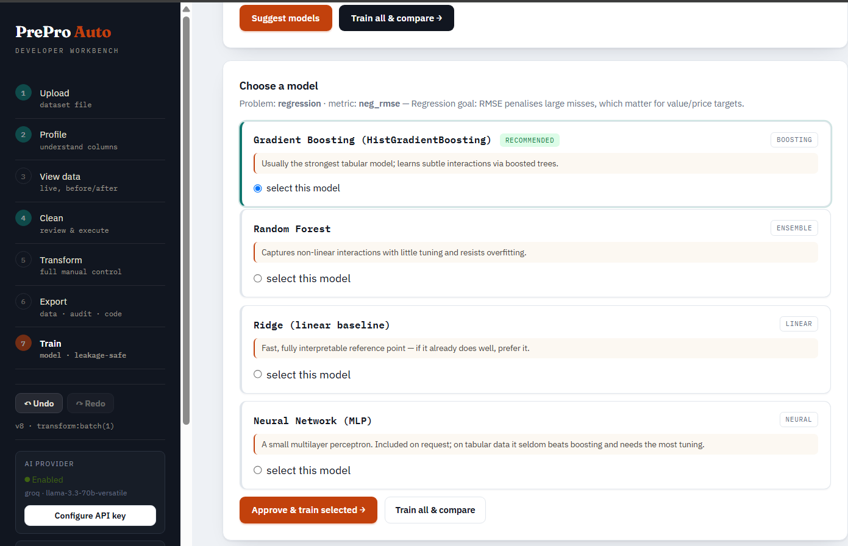Select the Neural Network MLP radio button
Image resolution: width=848 pixels, height=546 pixels.
tap(258, 470)
